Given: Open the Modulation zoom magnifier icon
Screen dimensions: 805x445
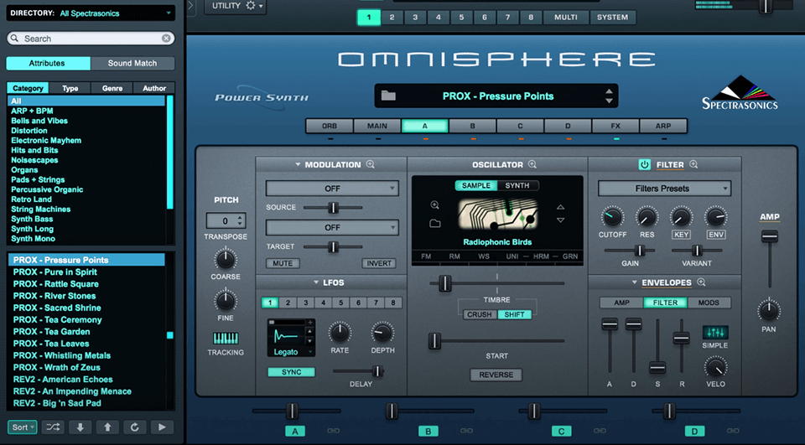Looking at the screenshot, I should pyautogui.click(x=370, y=164).
